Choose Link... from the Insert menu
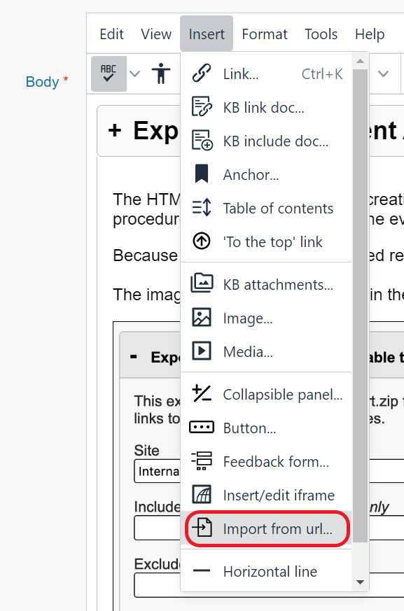 point(266,73)
